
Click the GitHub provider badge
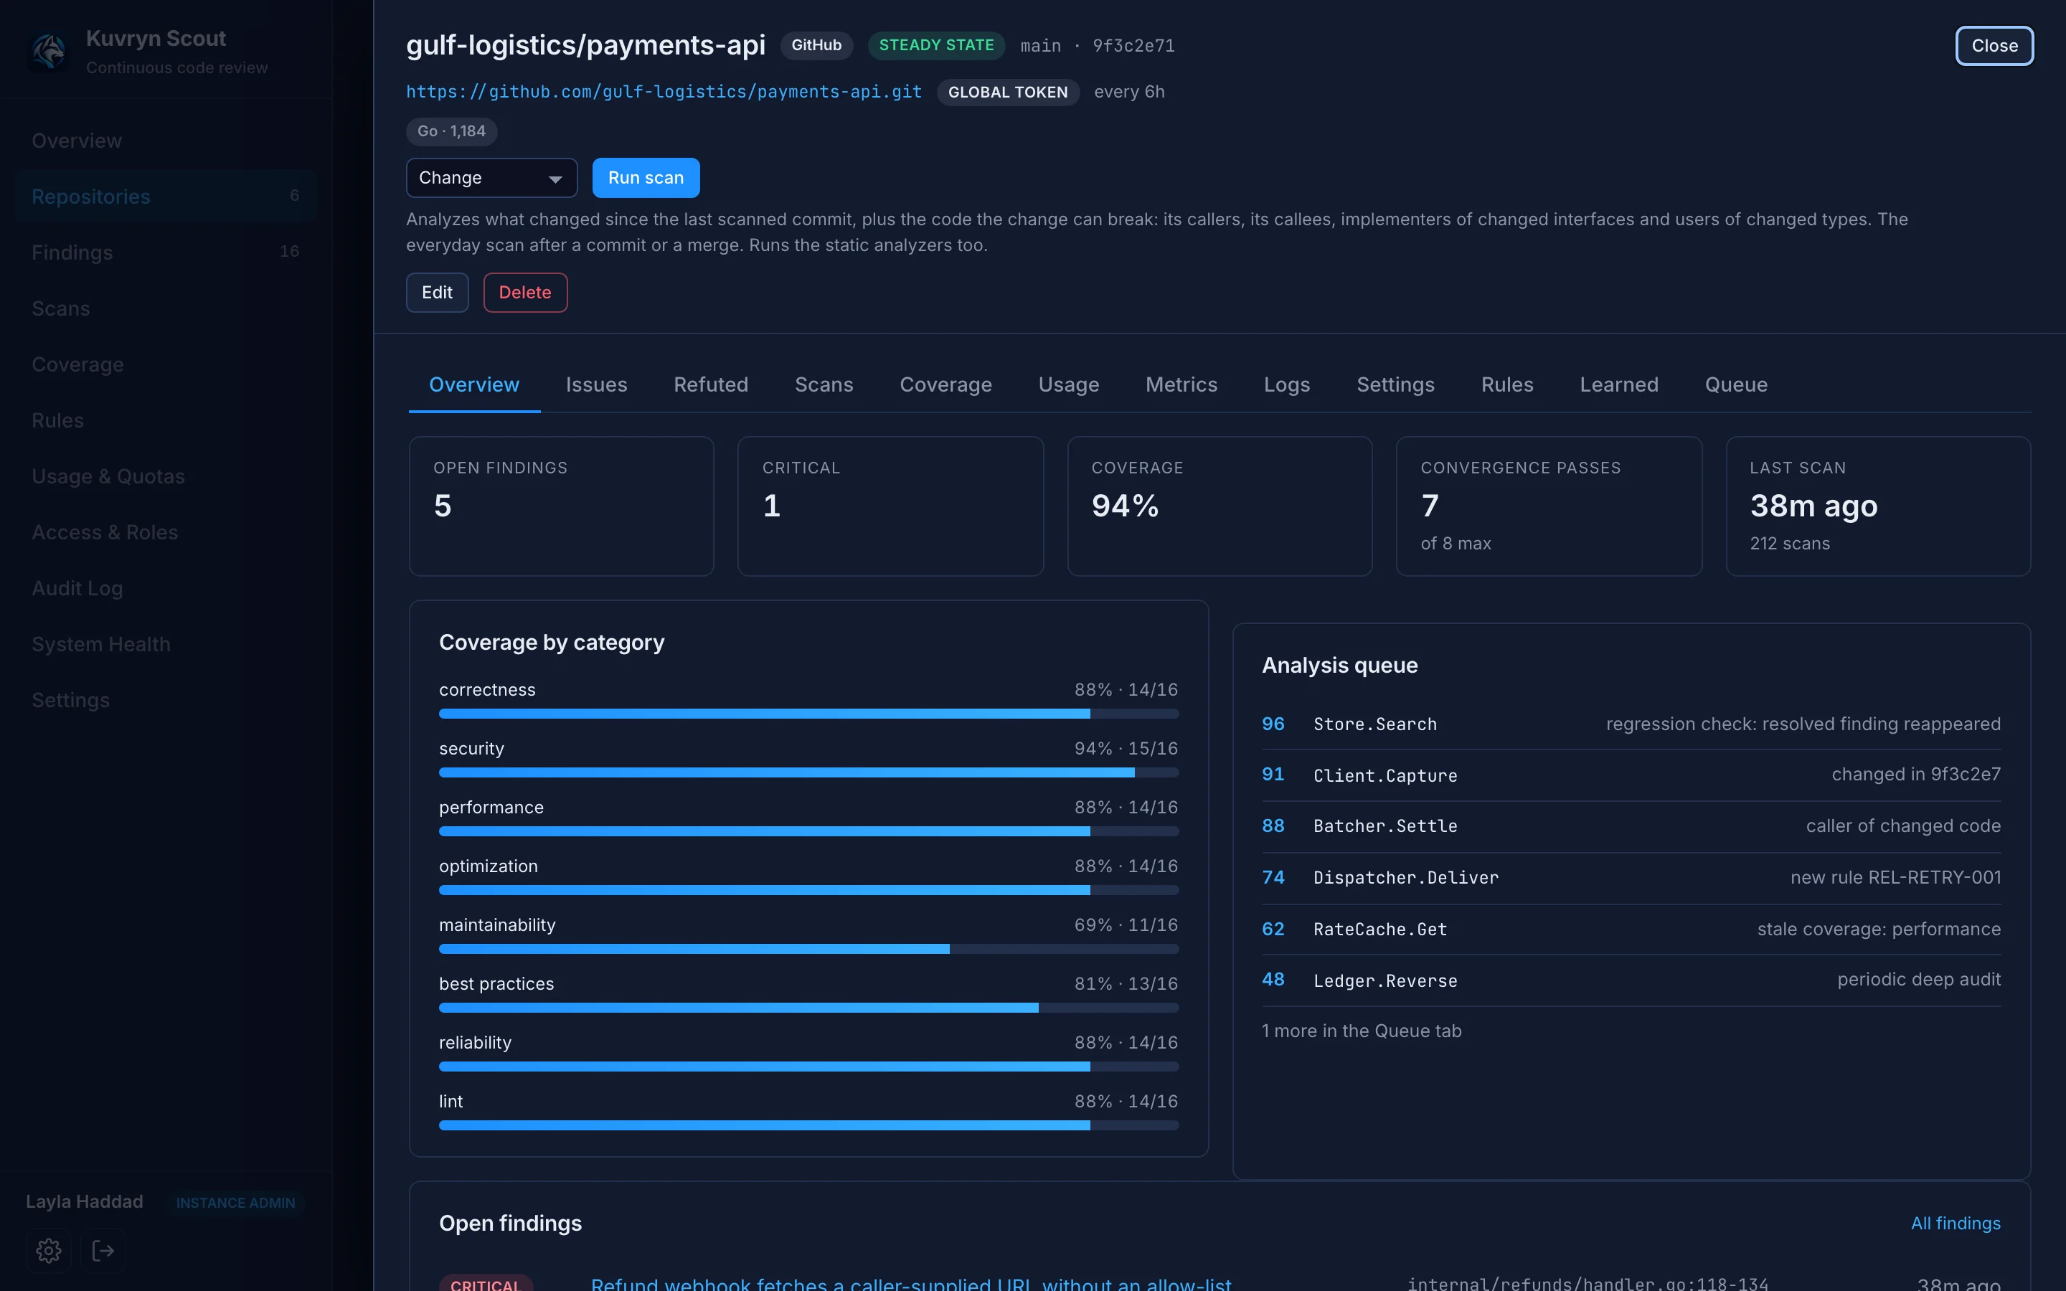(816, 45)
